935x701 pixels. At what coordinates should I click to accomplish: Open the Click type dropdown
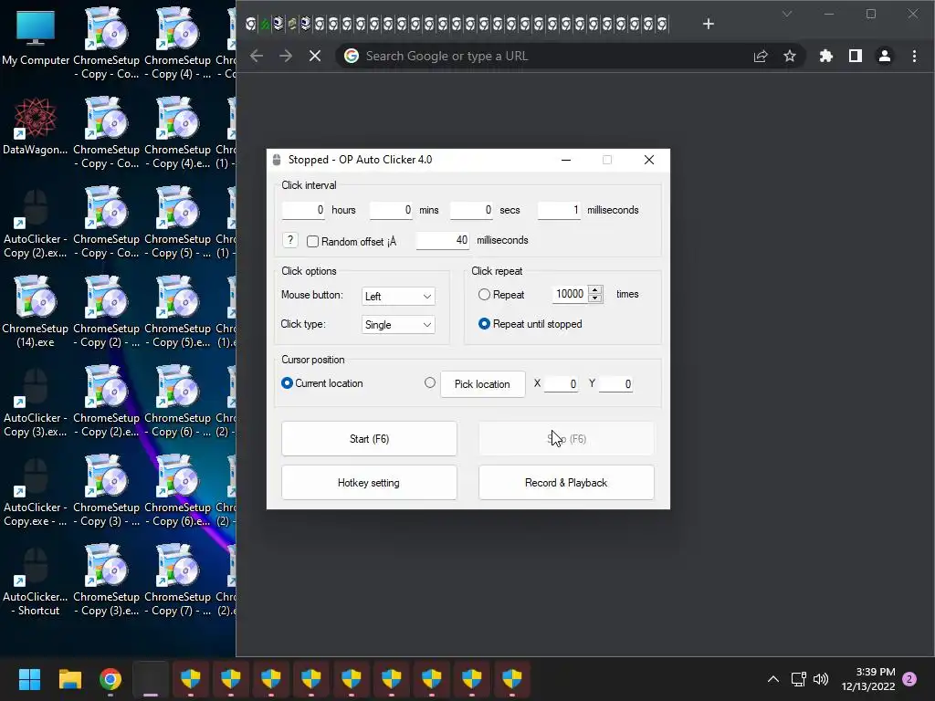point(398,325)
